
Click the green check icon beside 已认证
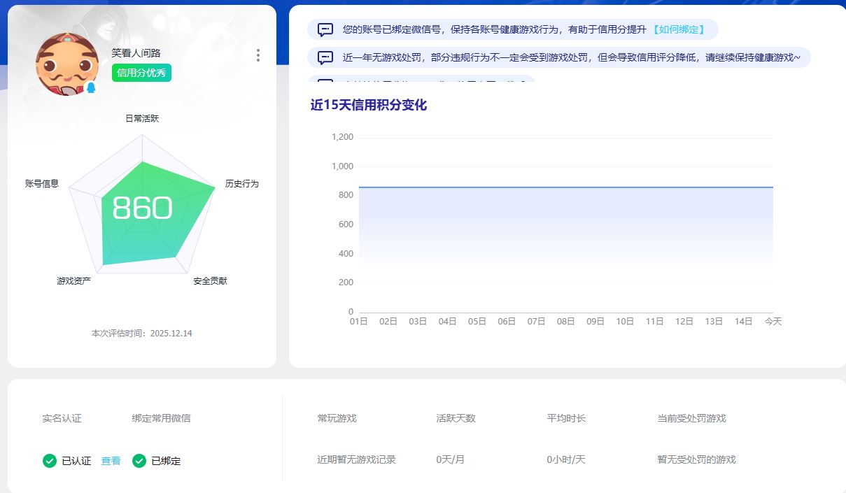[x=49, y=461]
